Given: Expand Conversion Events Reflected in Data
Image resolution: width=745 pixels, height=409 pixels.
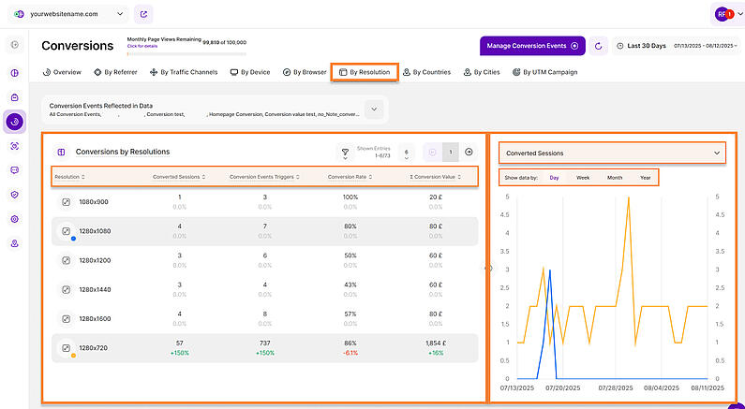Looking at the screenshot, I should click(x=374, y=110).
